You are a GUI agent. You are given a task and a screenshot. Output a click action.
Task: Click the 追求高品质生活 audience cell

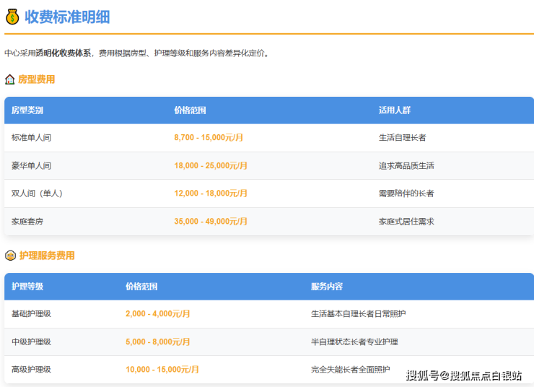[406, 165]
